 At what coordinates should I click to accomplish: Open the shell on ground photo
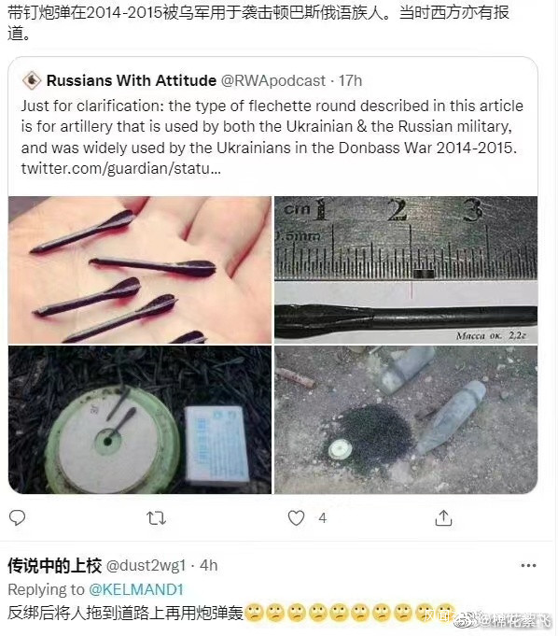(406, 420)
